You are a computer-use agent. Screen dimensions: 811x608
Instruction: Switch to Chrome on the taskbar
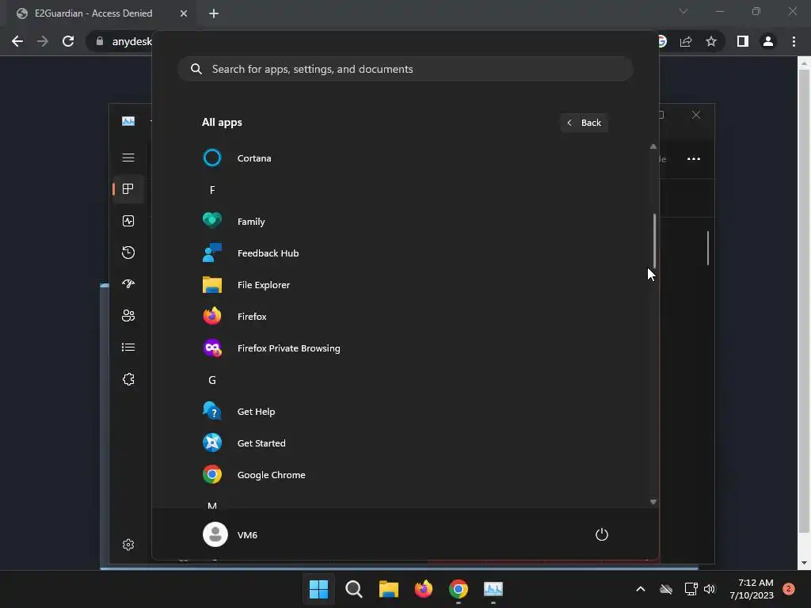tap(459, 589)
